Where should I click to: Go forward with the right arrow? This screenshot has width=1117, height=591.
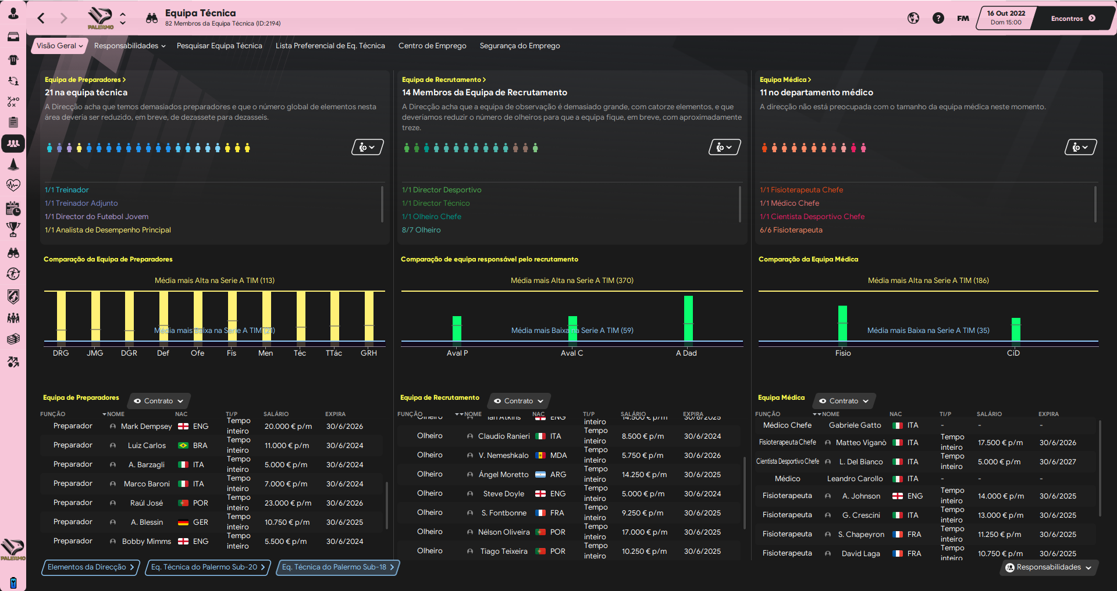pyautogui.click(x=64, y=18)
